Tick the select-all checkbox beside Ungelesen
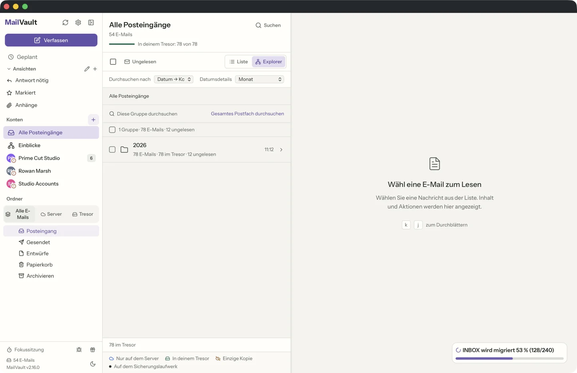577x373 pixels. (113, 62)
